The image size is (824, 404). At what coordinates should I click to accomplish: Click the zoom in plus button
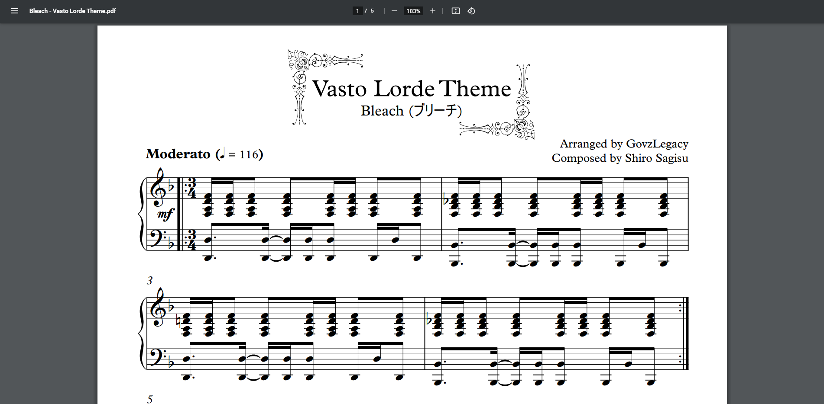[432, 11]
